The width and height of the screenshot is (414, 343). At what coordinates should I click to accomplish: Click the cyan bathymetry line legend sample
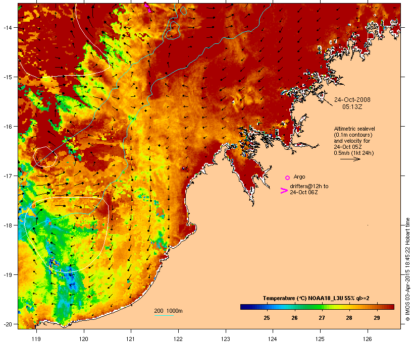[x=164, y=315]
